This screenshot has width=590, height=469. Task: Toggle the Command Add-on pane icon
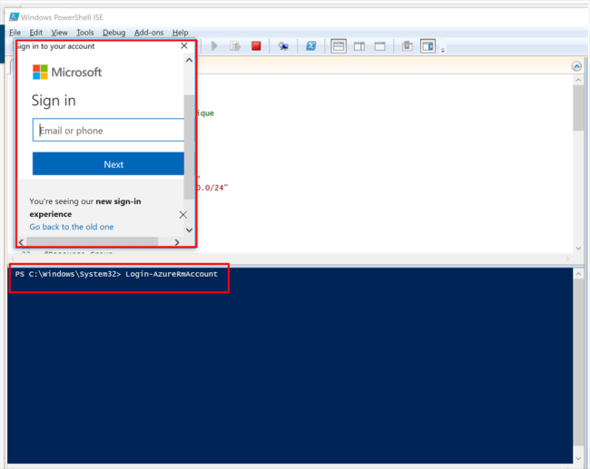click(x=428, y=46)
